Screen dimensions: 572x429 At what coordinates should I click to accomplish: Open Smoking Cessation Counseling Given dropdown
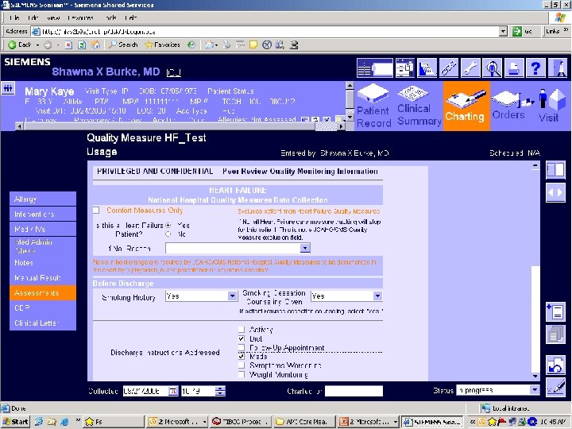[x=377, y=296]
